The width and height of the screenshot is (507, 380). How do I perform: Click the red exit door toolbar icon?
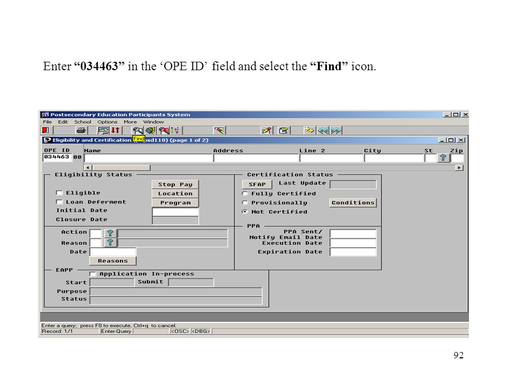pyautogui.click(x=45, y=130)
